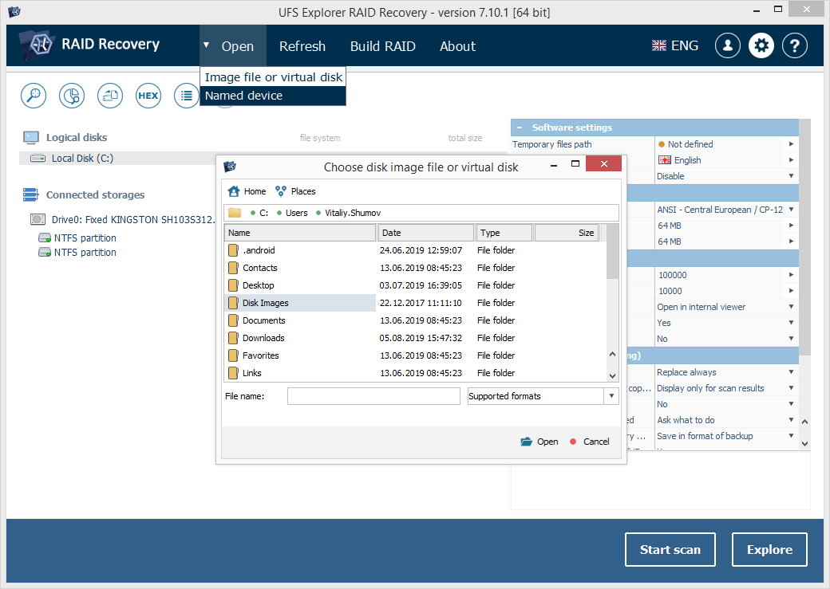The width and height of the screenshot is (830, 589).
Task: Click the C: path breadcrumb
Action: point(263,213)
